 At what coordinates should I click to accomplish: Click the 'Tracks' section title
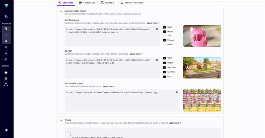[68, 120]
